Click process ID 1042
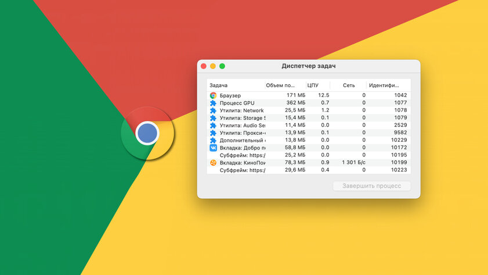The width and height of the screenshot is (488, 275). click(x=400, y=95)
